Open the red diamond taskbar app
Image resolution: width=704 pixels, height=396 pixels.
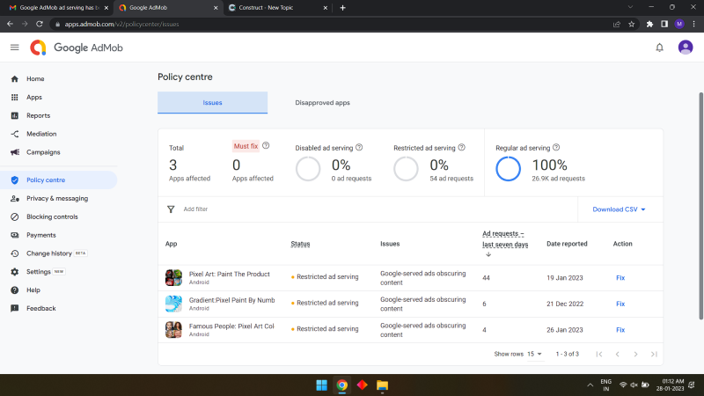pos(362,385)
